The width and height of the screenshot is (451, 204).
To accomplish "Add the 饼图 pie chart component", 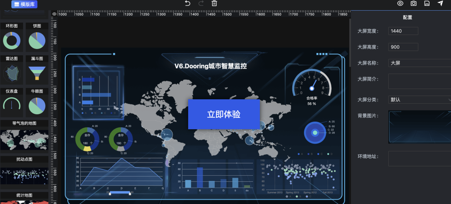I will (37, 37).
